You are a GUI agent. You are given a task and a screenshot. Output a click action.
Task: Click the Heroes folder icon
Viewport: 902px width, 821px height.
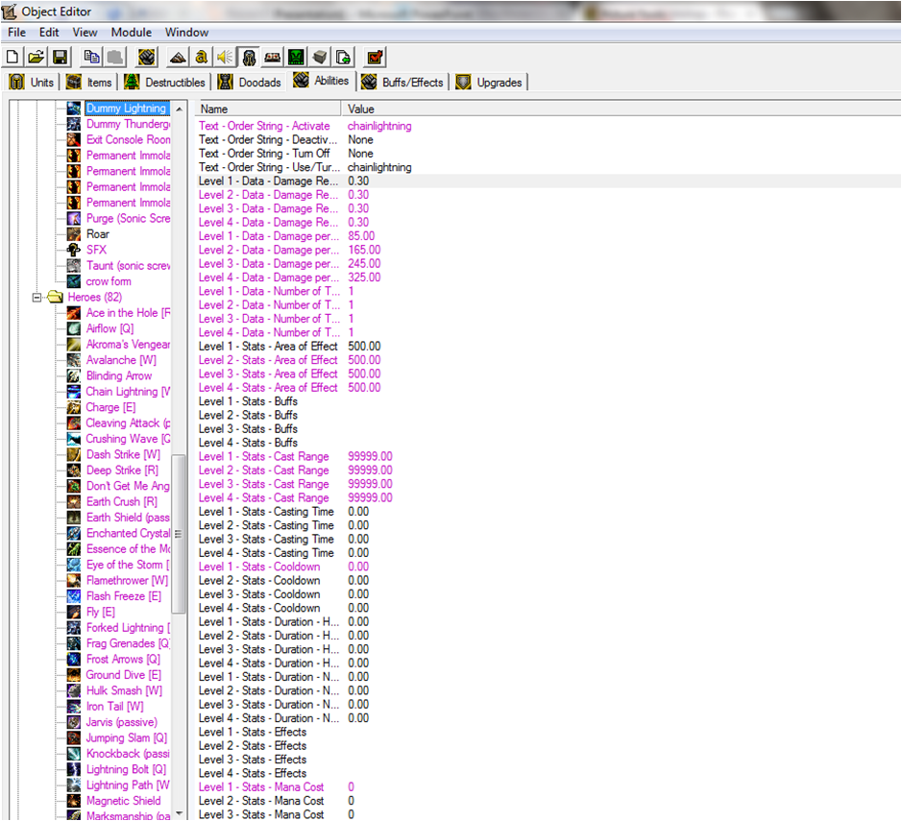click(55, 297)
